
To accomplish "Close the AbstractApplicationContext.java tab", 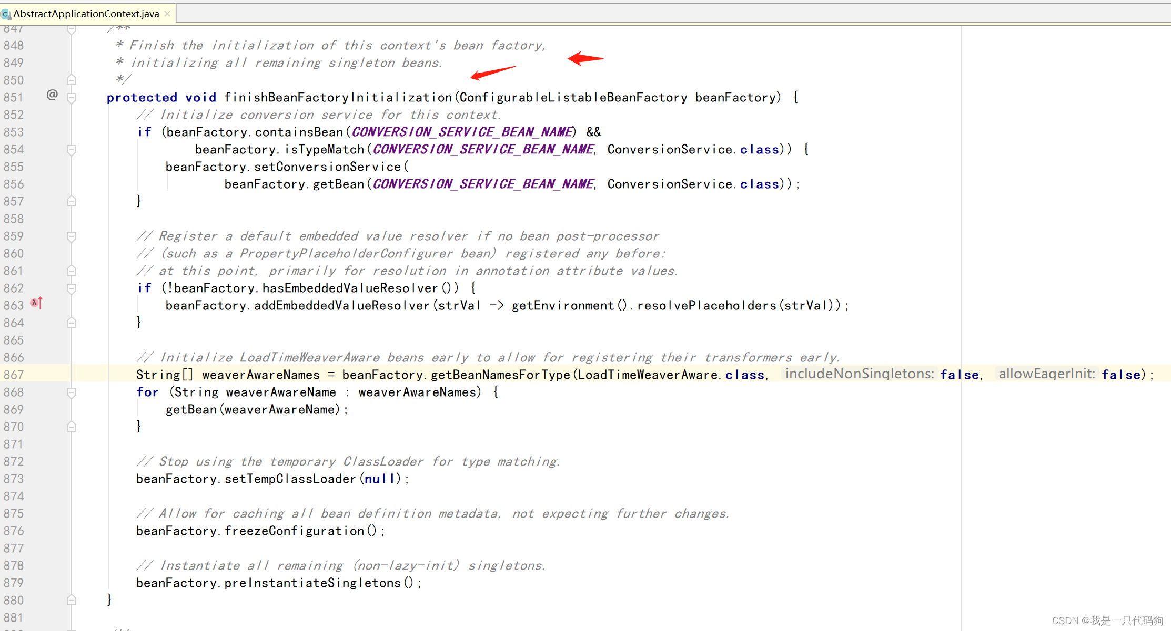I will pos(167,14).
